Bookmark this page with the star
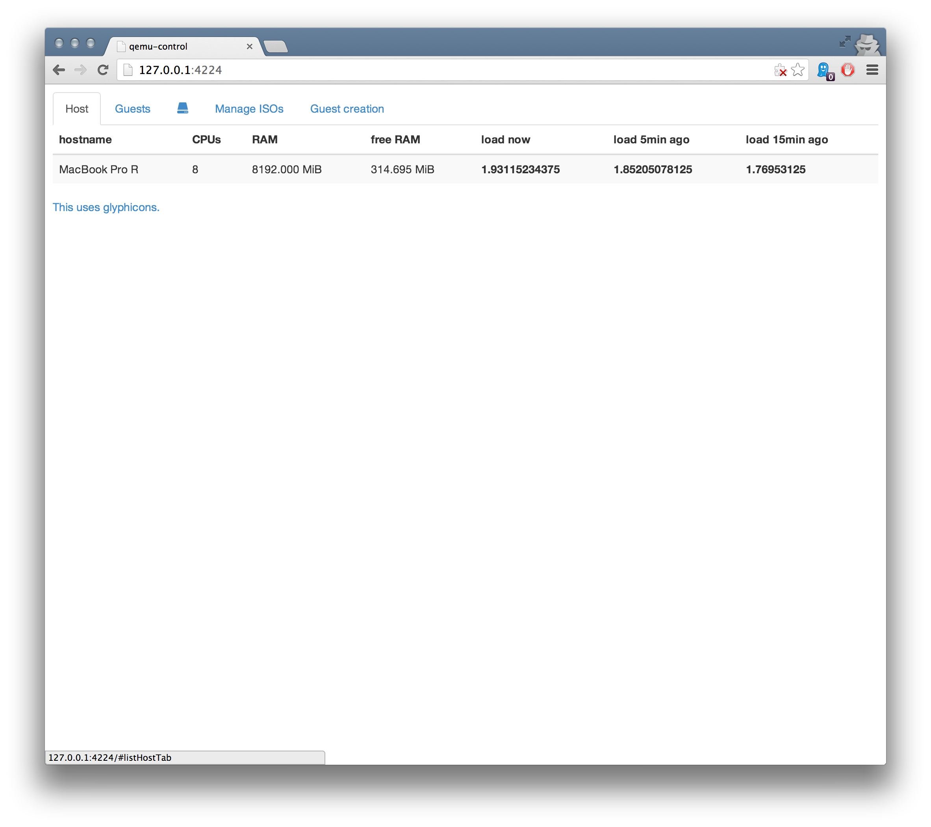Viewport: 931px width, 827px height. coord(797,70)
